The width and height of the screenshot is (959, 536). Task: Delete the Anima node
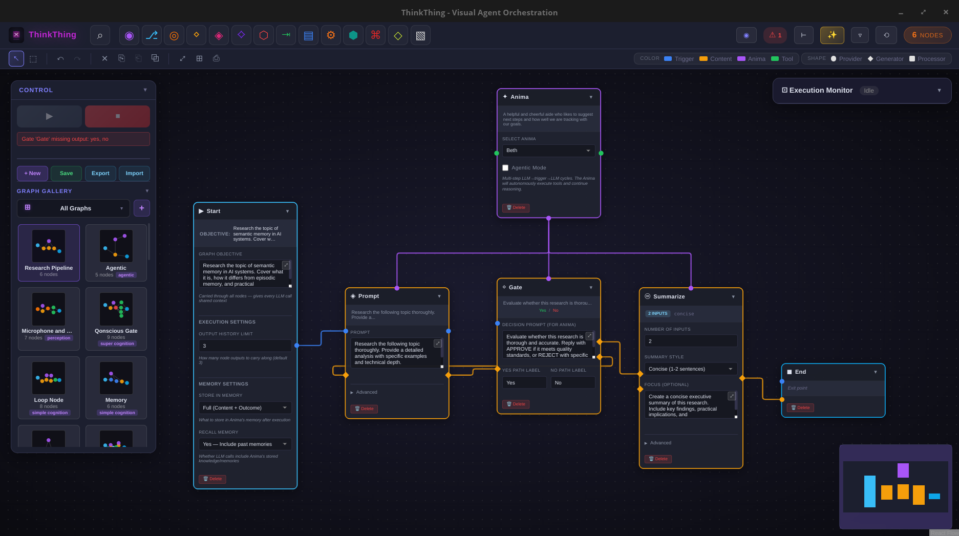pos(516,208)
